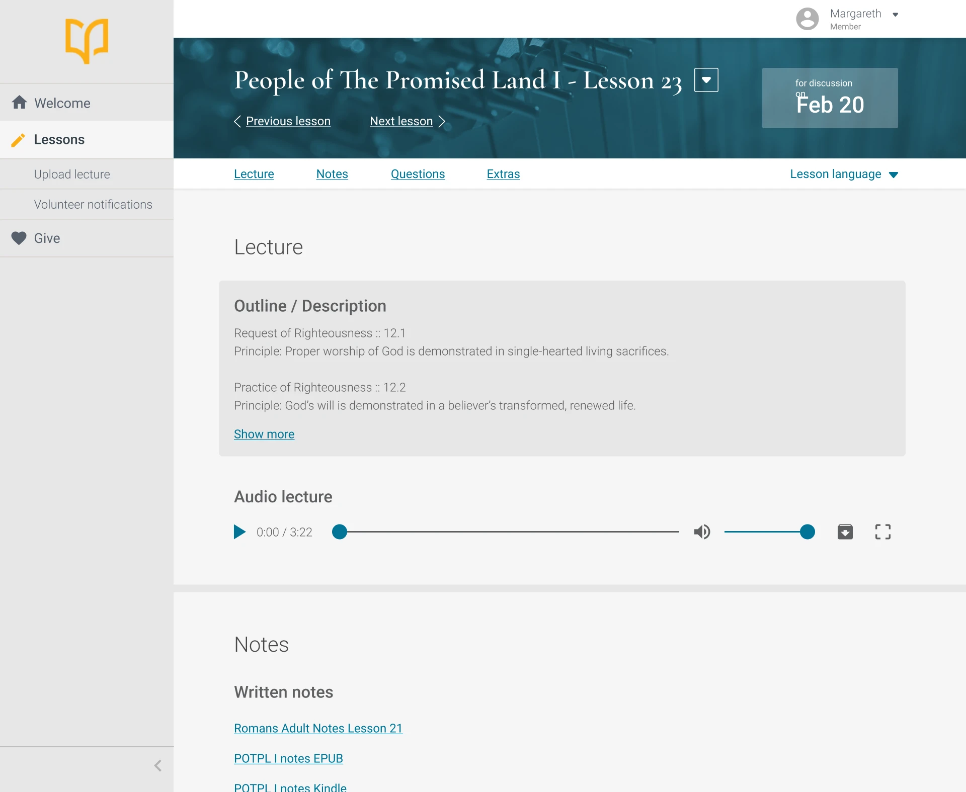Switch to the Extras tab

click(503, 174)
